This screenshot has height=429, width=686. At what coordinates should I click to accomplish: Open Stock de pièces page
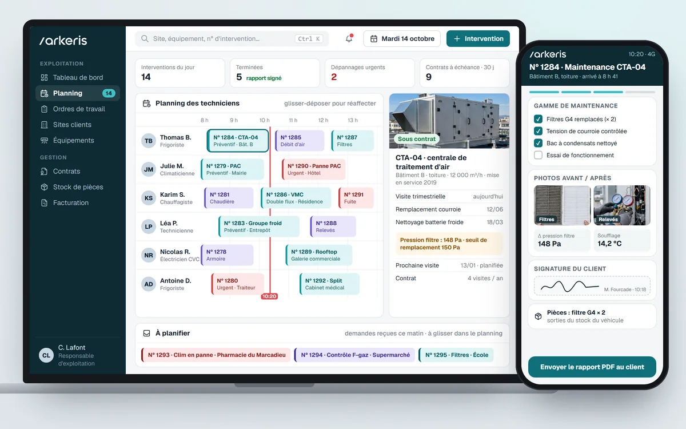(x=78, y=187)
